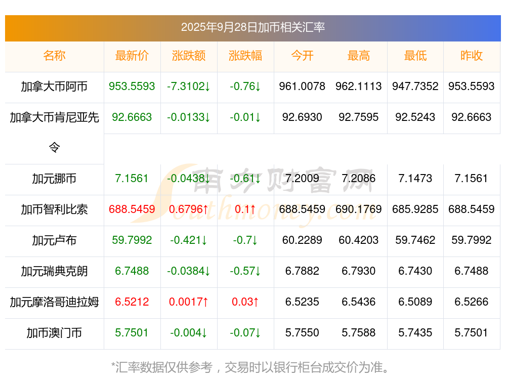The image size is (506, 383).
Task: Open the 加拿大币肯尼亚先令 row name
Action: point(54,118)
